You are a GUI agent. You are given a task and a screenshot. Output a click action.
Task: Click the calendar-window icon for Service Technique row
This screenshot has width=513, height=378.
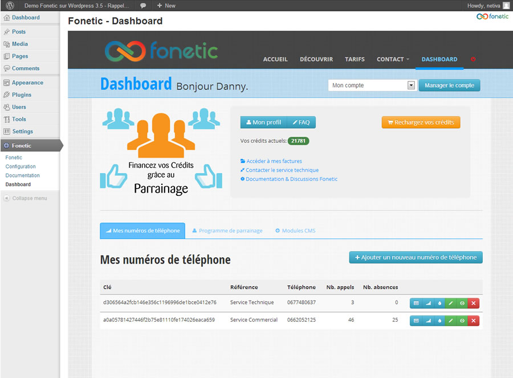pos(416,303)
